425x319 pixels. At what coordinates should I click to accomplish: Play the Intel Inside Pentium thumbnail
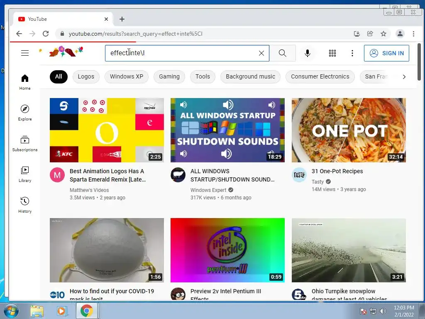click(x=228, y=250)
